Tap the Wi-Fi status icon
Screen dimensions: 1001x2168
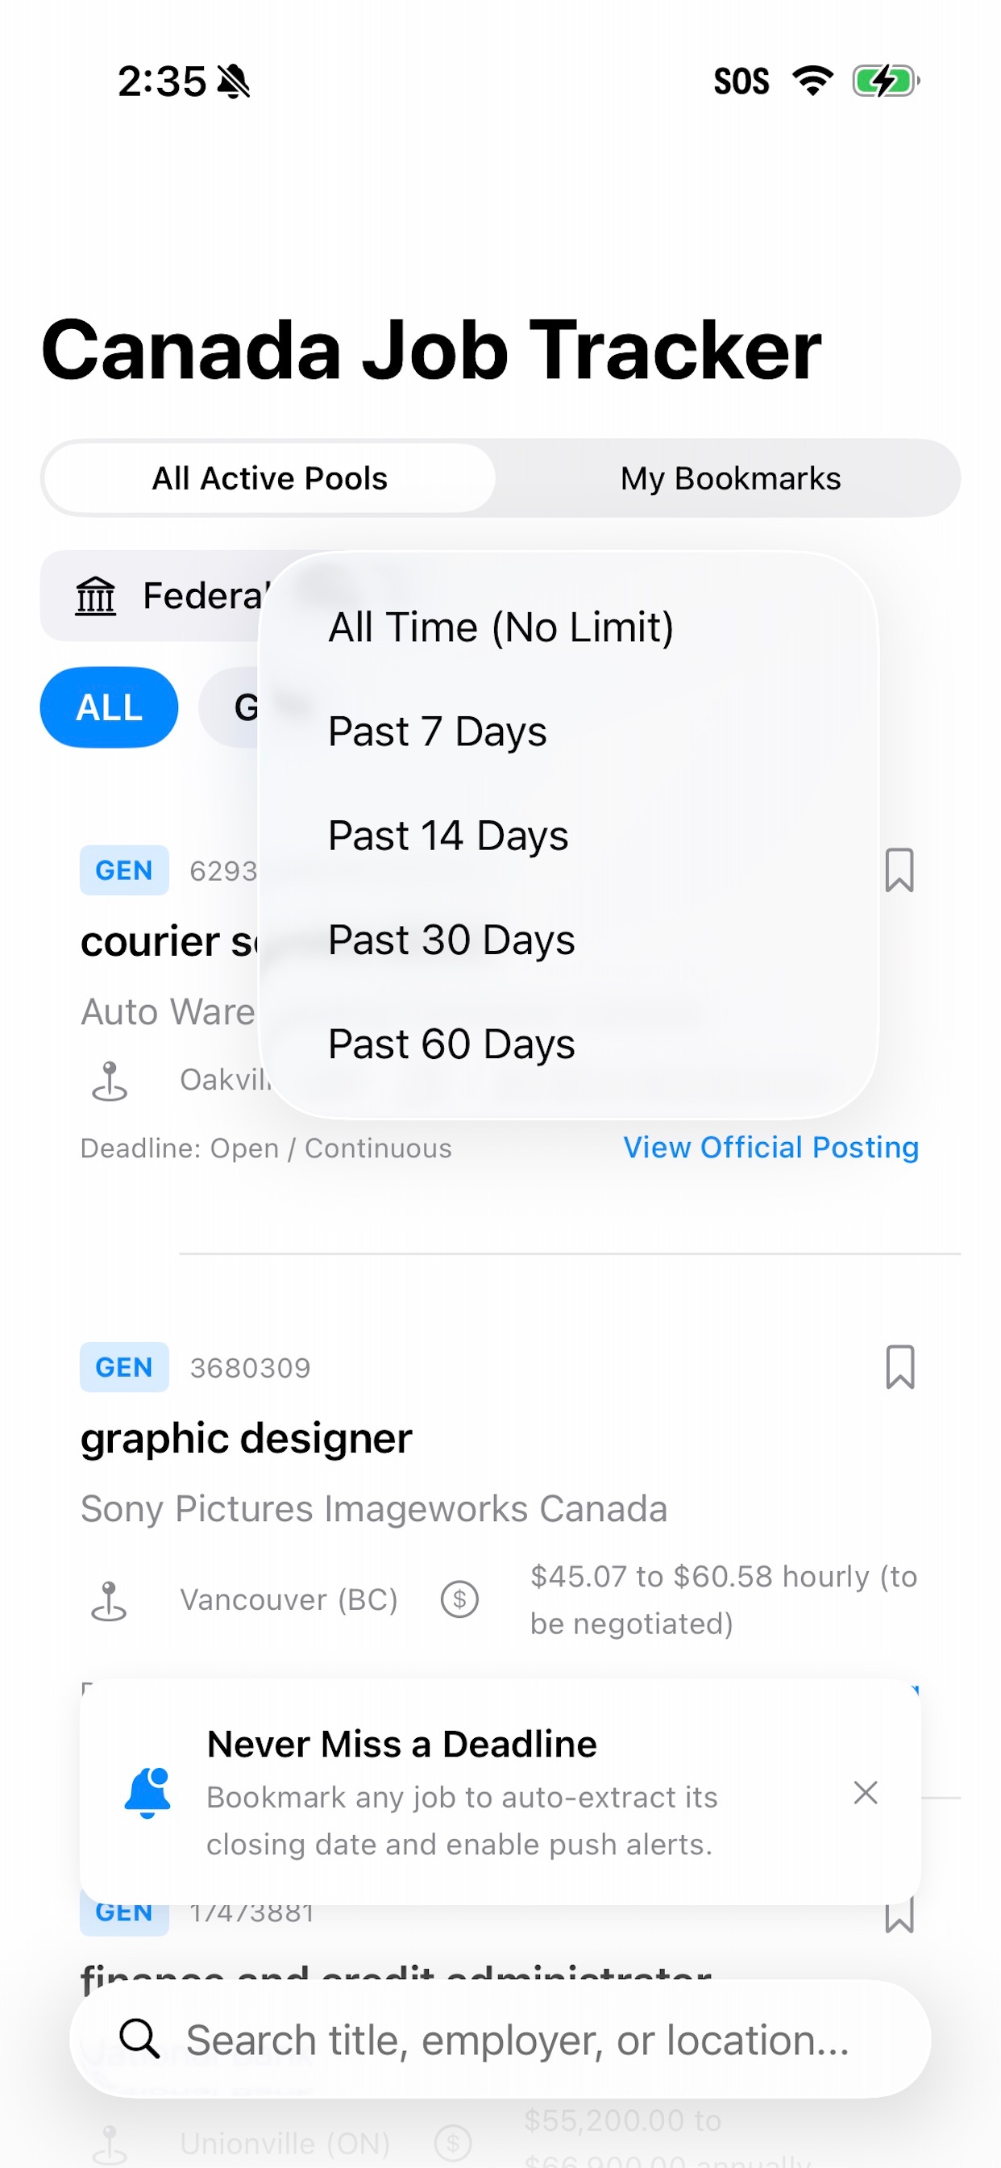[x=812, y=81]
